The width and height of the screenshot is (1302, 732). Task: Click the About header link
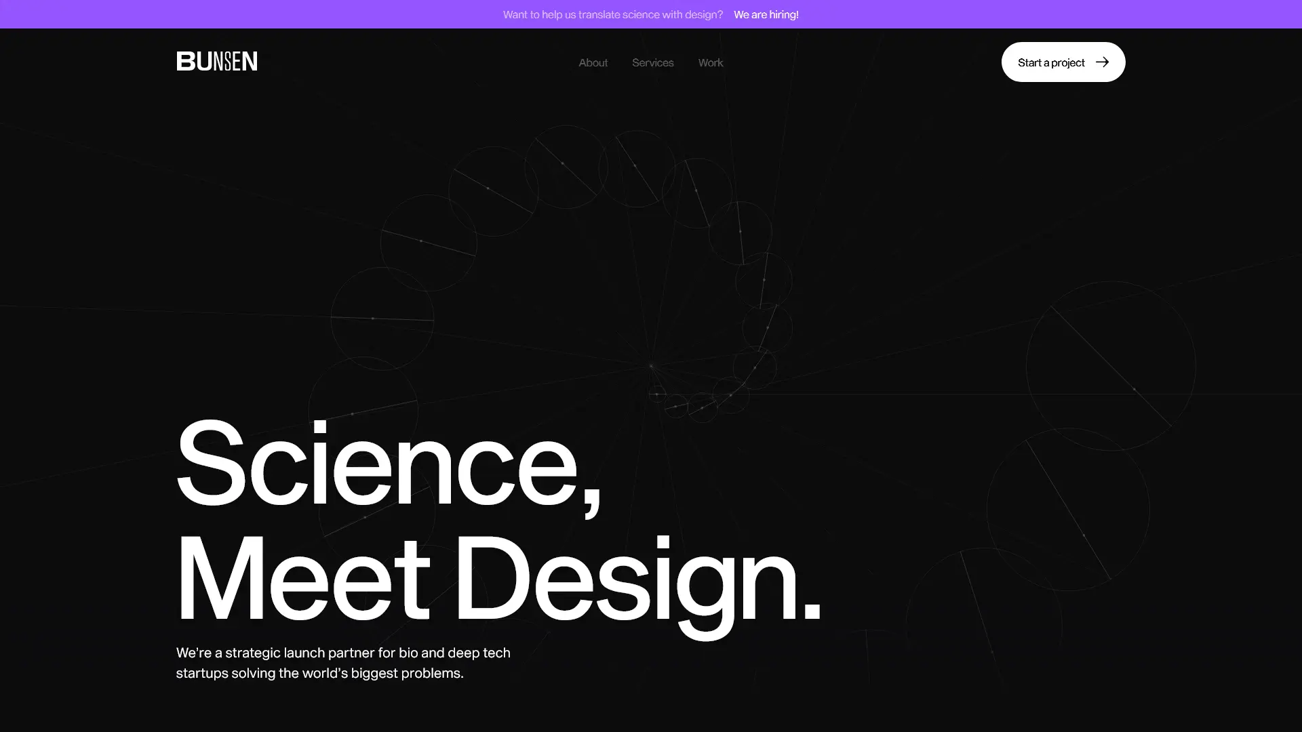[x=592, y=62]
